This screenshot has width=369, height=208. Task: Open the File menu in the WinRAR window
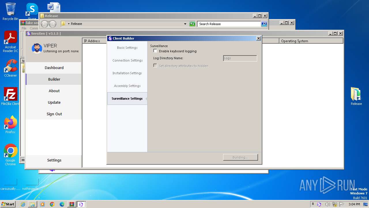(x=24, y=28)
